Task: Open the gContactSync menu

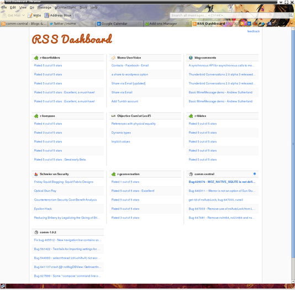Action: point(65,7)
